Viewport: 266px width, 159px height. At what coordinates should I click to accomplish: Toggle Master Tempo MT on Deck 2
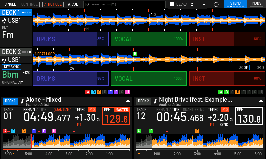[x=212, y=125]
